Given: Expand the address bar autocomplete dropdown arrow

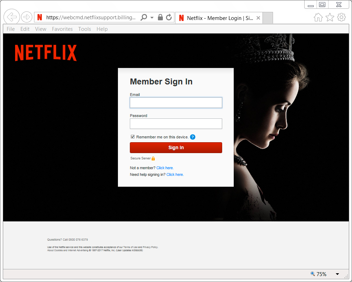Looking at the screenshot, I should (152, 18).
